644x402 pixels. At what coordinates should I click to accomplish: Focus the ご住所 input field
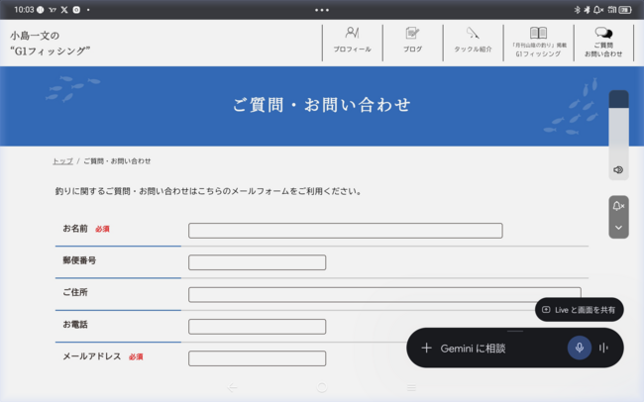384,294
